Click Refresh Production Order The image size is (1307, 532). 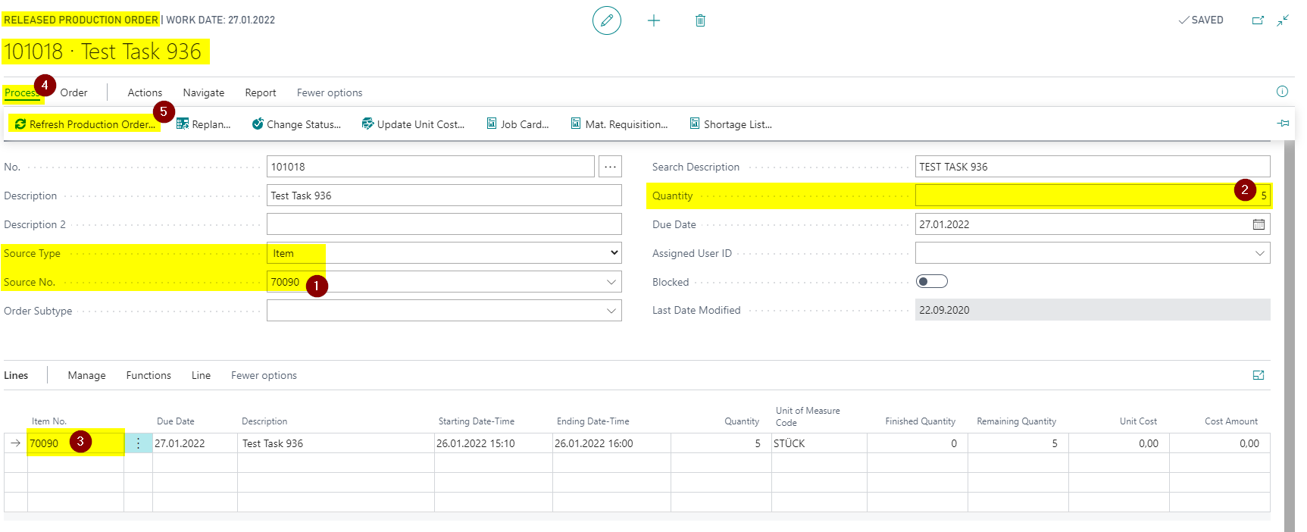[x=84, y=124]
